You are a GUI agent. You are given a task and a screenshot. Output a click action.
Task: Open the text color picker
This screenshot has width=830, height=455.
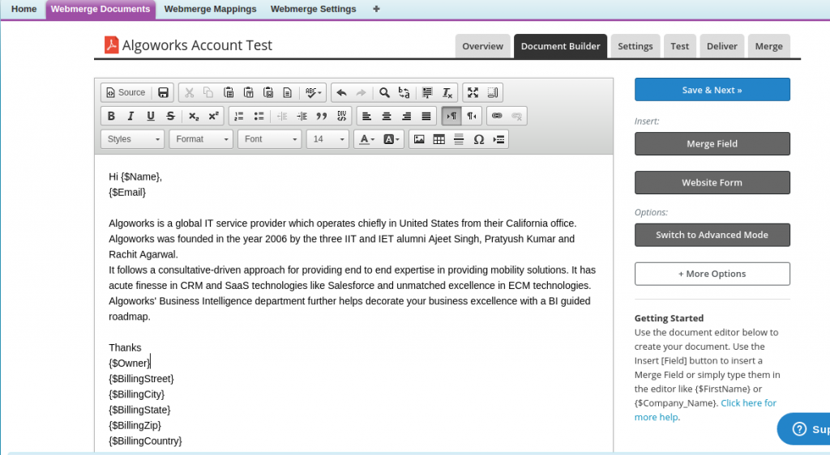(x=366, y=139)
